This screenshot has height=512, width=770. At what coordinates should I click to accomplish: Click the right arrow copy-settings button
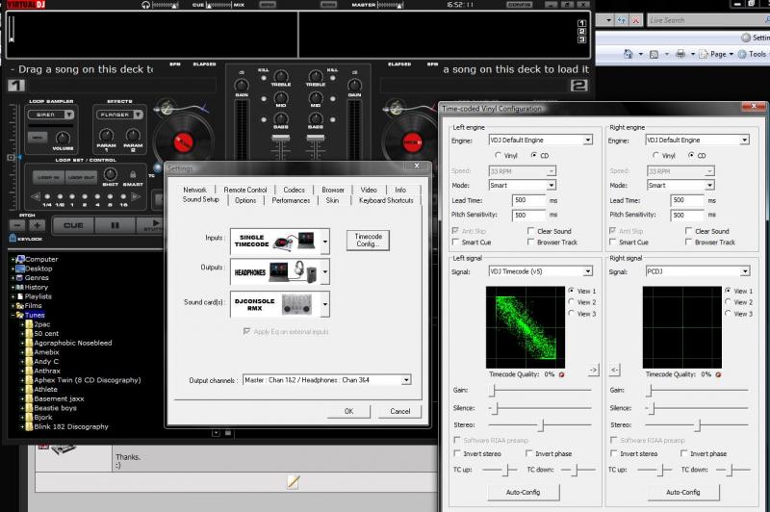[593, 370]
